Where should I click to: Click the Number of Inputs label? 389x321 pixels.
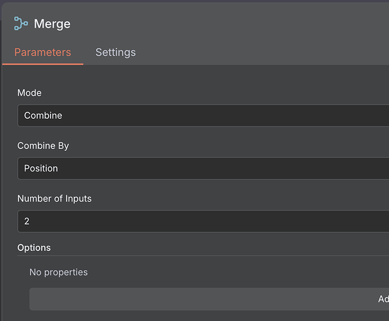(54, 198)
